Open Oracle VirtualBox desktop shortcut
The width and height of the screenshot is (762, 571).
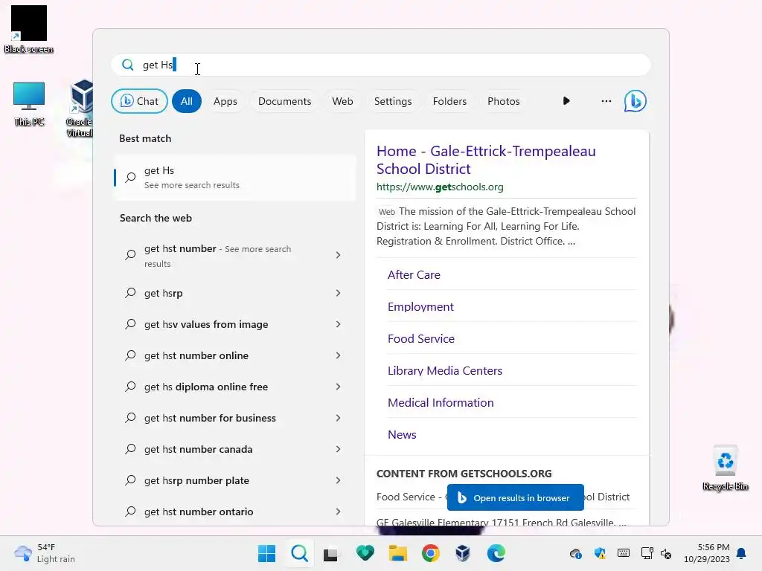(80, 108)
